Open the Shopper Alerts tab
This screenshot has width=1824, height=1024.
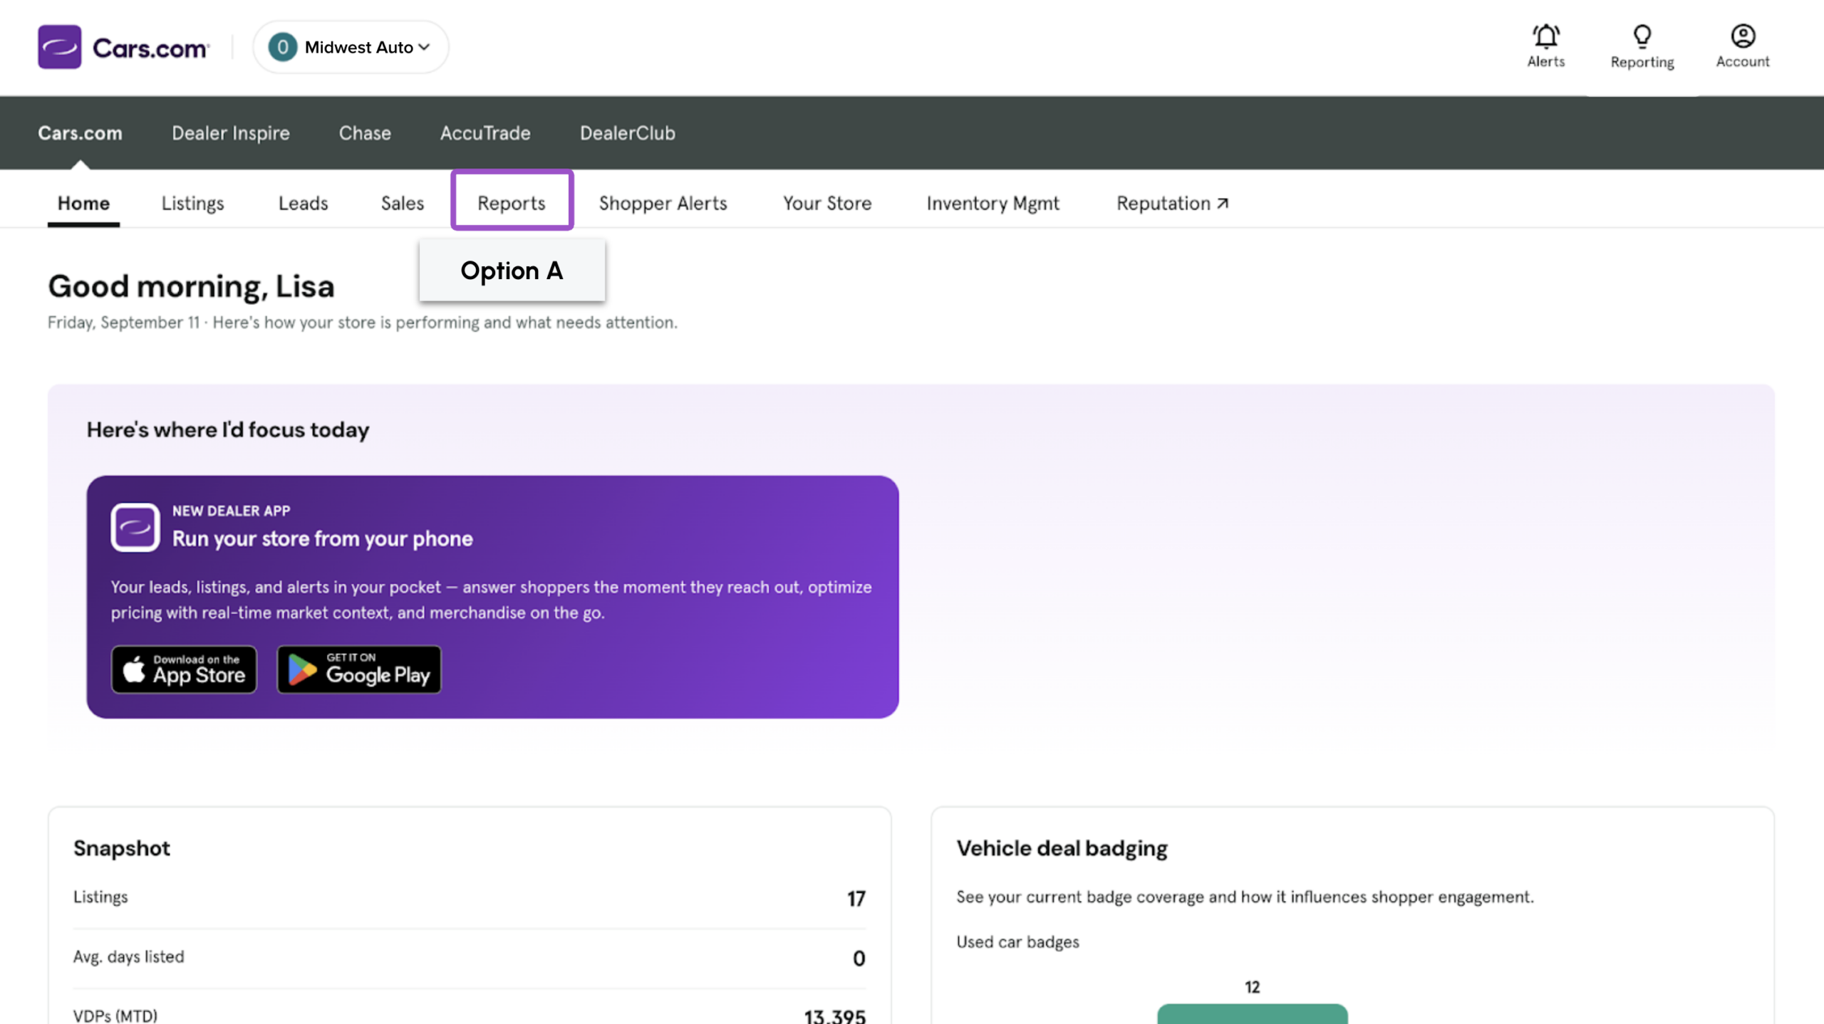click(x=663, y=203)
